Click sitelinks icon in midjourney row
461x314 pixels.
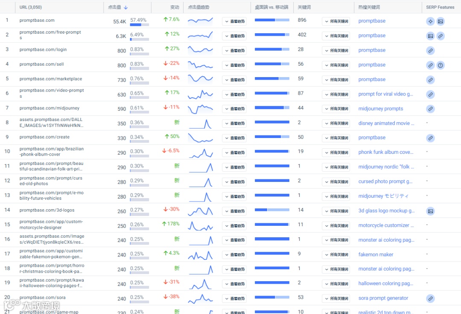pos(430,109)
